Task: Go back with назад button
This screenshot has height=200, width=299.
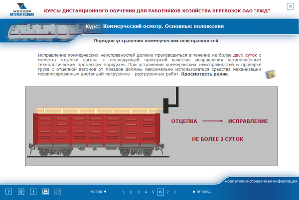Action: (x=98, y=192)
